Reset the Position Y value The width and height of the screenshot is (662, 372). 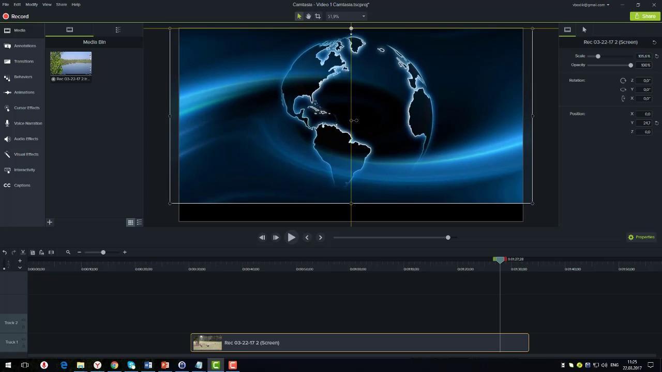(x=657, y=123)
